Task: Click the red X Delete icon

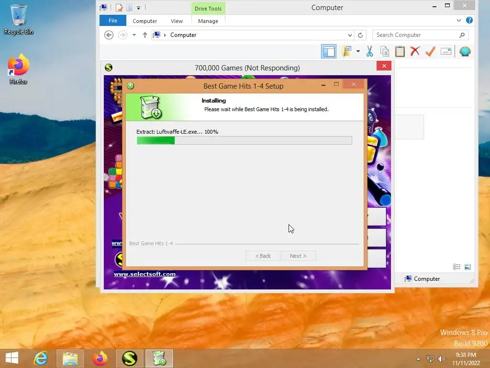Action: (415, 51)
